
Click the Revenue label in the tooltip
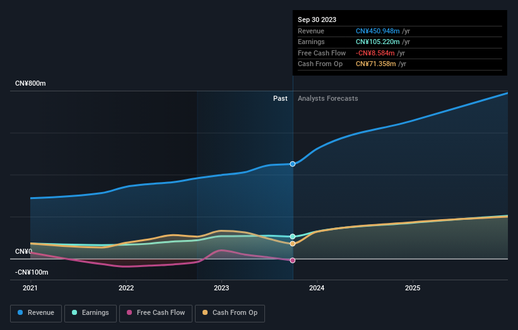click(311, 31)
